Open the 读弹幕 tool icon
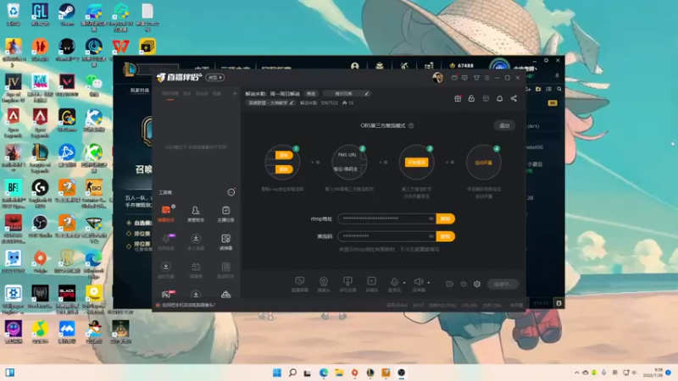 pos(225,242)
